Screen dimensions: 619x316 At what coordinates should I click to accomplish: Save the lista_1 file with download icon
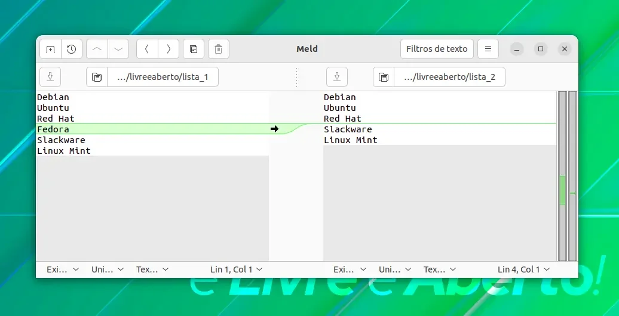(50, 77)
